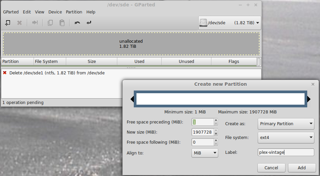Increase Free space preceding value

tap(216, 120)
